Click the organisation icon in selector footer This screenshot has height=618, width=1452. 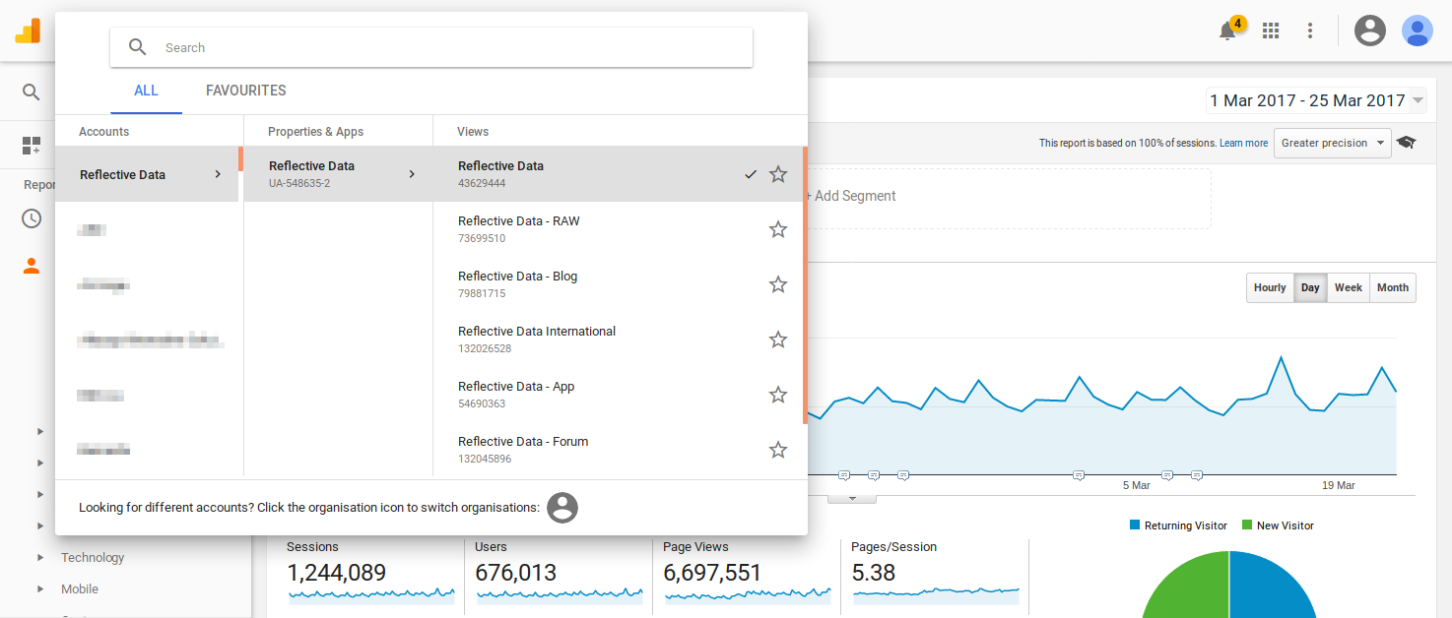[x=562, y=508]
